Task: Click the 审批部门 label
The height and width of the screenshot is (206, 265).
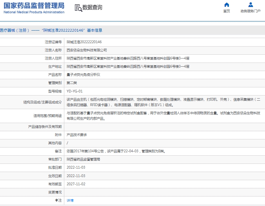Action: click(x=55, y=159)
